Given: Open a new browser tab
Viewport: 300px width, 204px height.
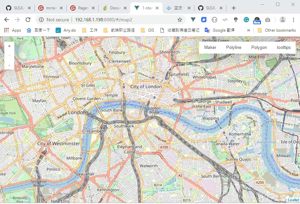Looking at the screenshot, I should [x=234, y=8].
